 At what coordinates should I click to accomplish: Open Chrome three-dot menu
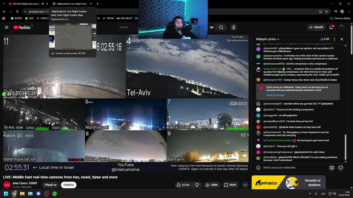(x=349, y=12)
